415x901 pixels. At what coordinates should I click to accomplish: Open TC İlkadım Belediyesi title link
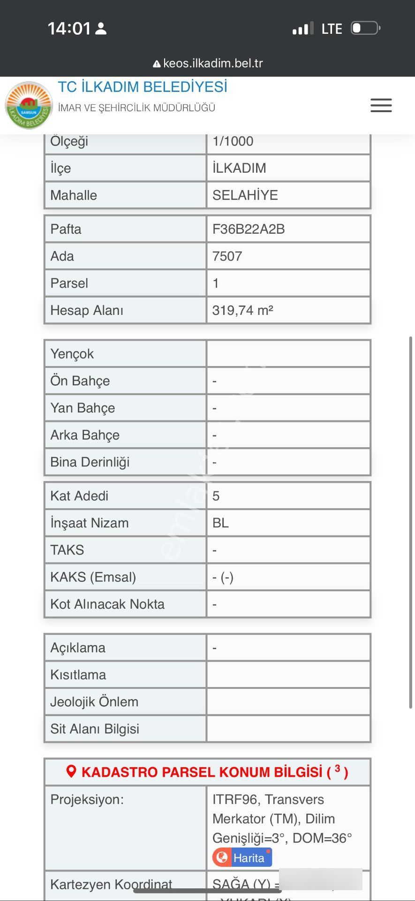click(143, 87)
